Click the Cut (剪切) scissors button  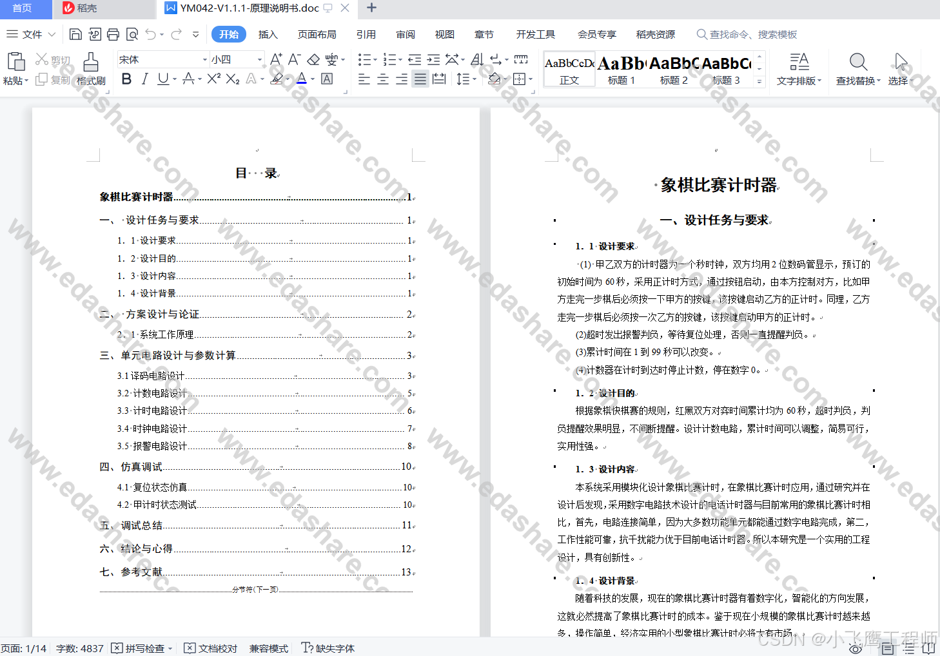[x=52, y=60]
